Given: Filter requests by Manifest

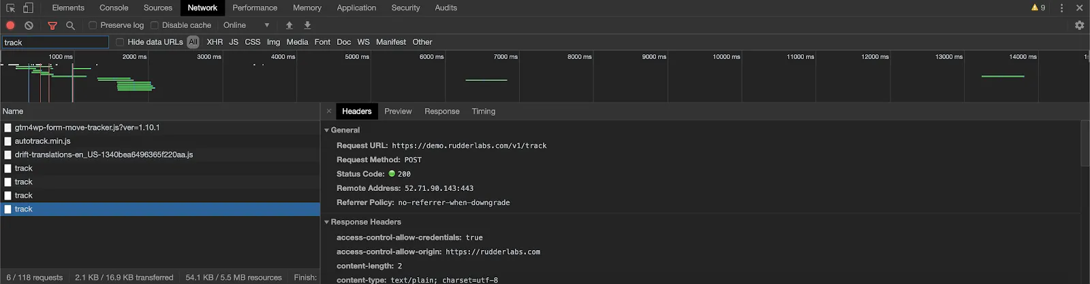Looking at the screenshot, I should [391, 42].
